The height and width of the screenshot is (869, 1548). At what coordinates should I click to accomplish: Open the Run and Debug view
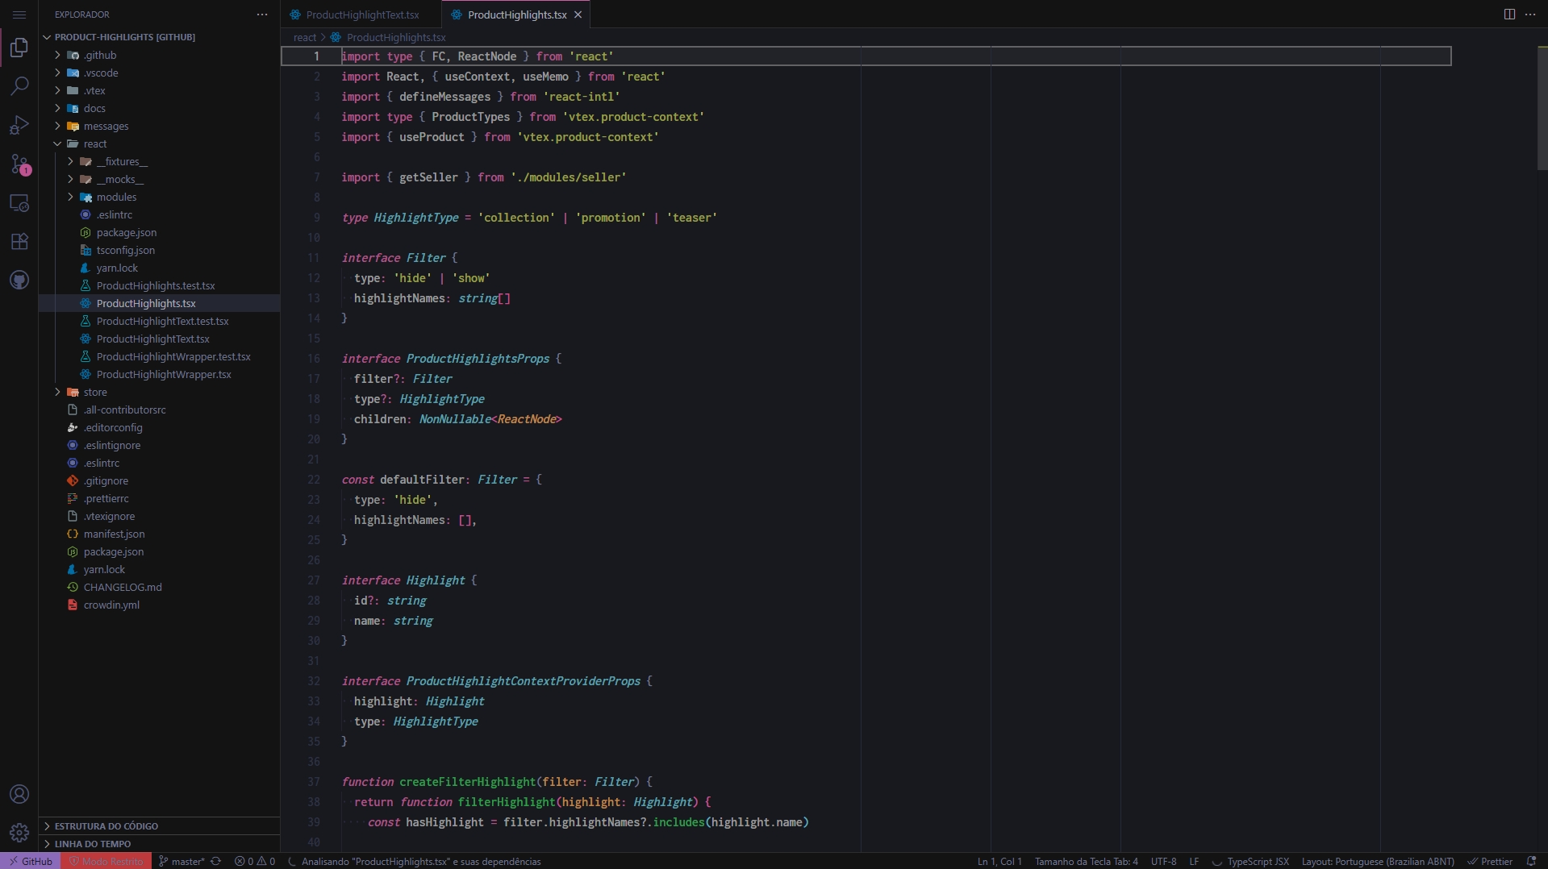[19, 125]
